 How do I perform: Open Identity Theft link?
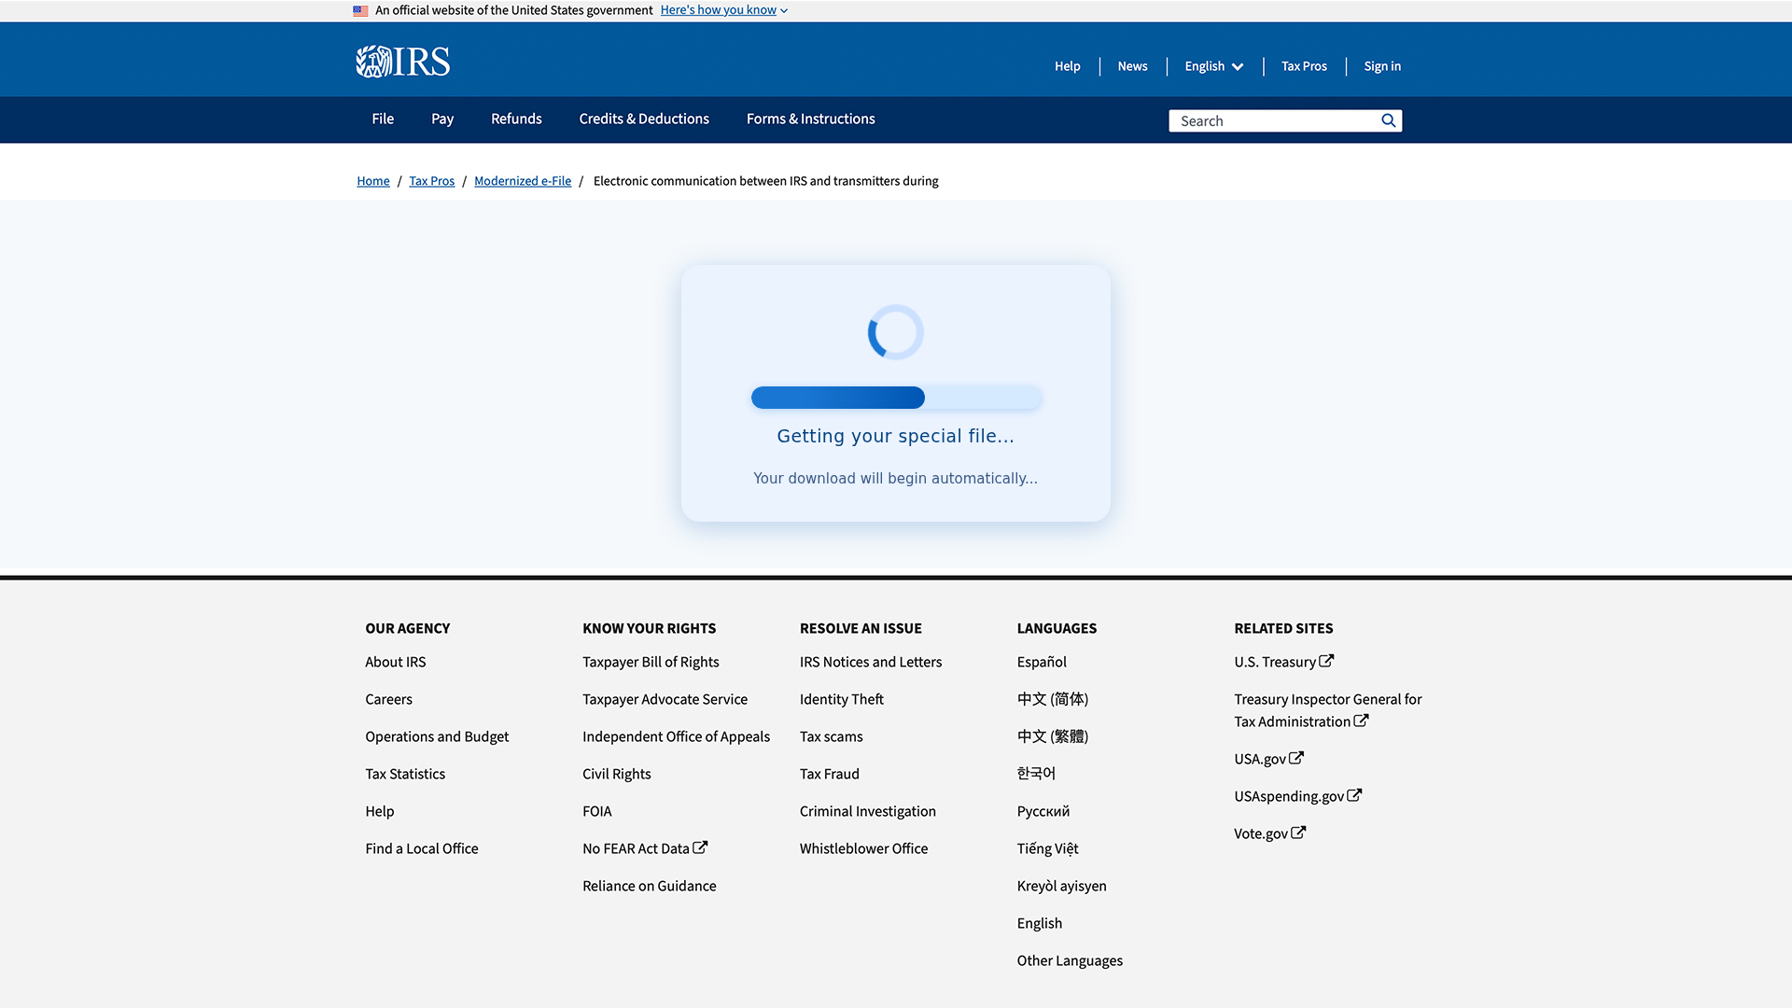click(841, 699)
